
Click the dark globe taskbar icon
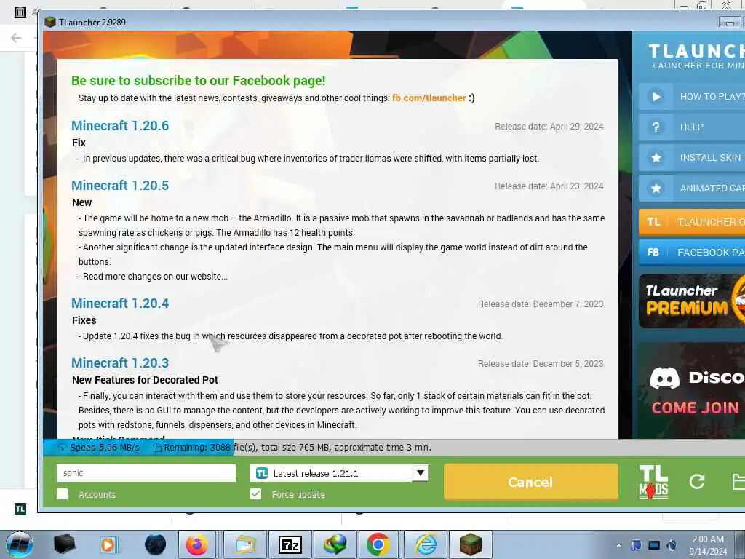coord(156,544)
